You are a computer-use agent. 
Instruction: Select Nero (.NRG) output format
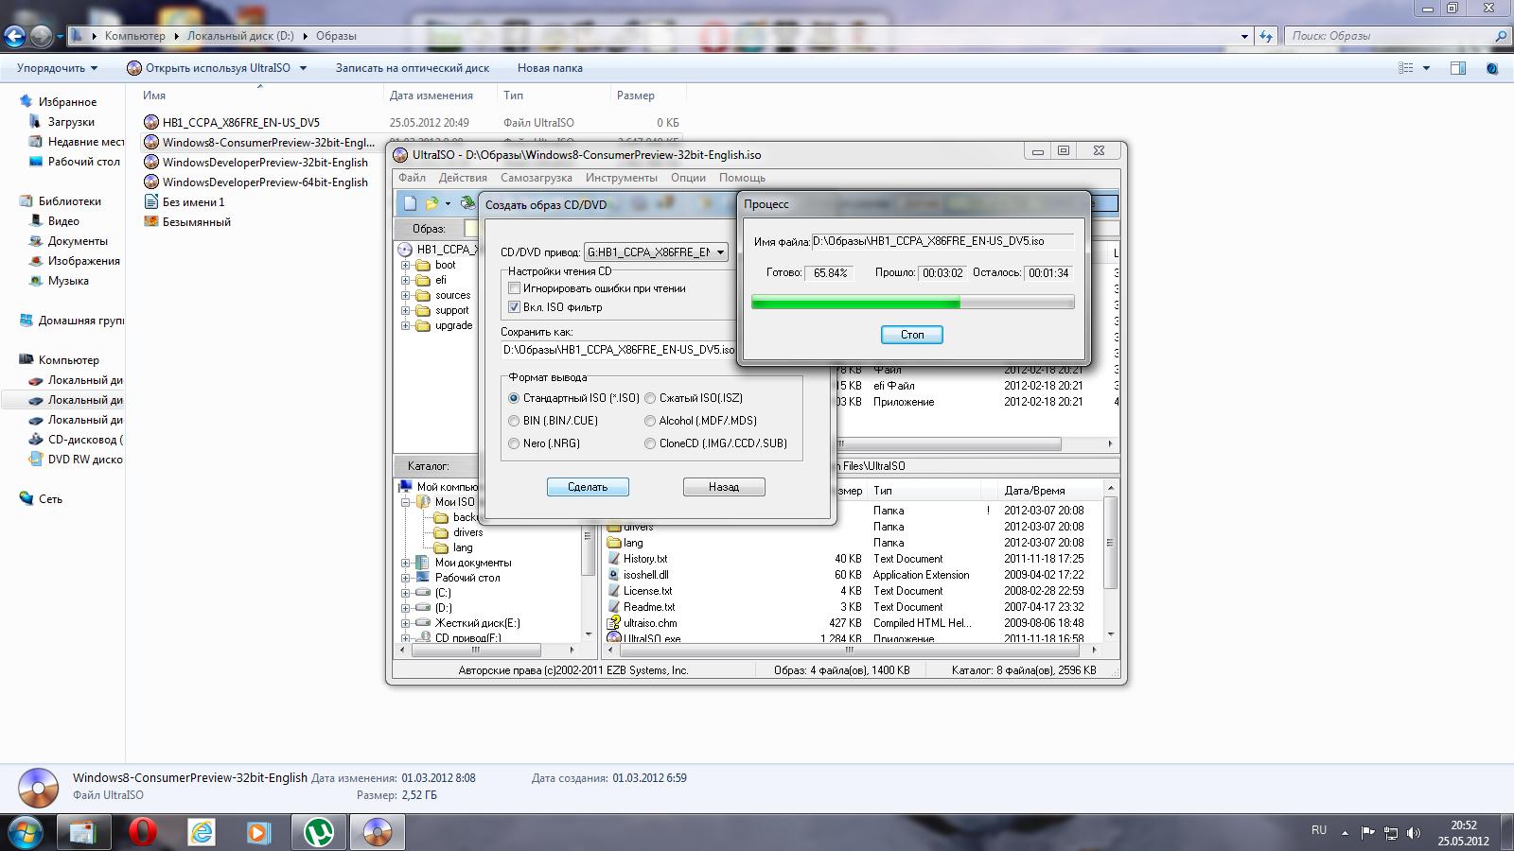pyautogui.click(x=514, y=443)
